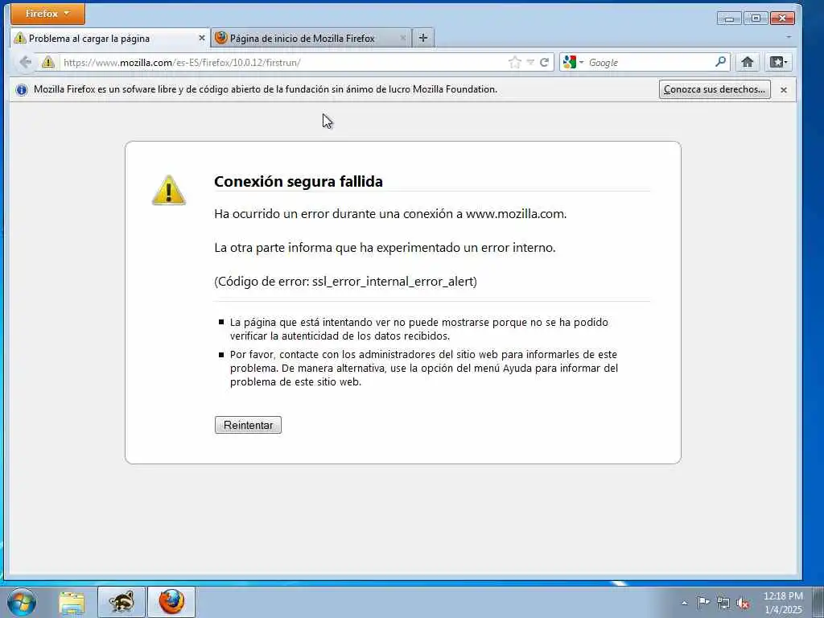This screenshot has height=618, width=824.
Task: Go to the home page icon
Action: (x=748, y=63)
